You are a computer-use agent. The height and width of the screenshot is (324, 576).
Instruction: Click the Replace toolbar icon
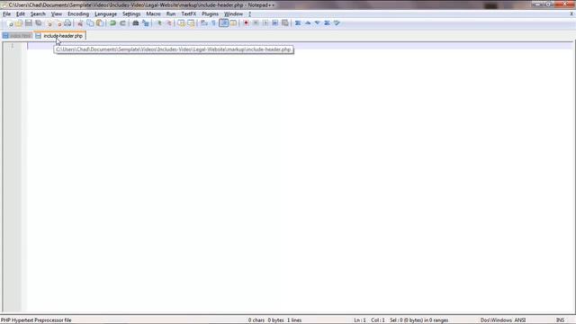click(x=146, y=23)
